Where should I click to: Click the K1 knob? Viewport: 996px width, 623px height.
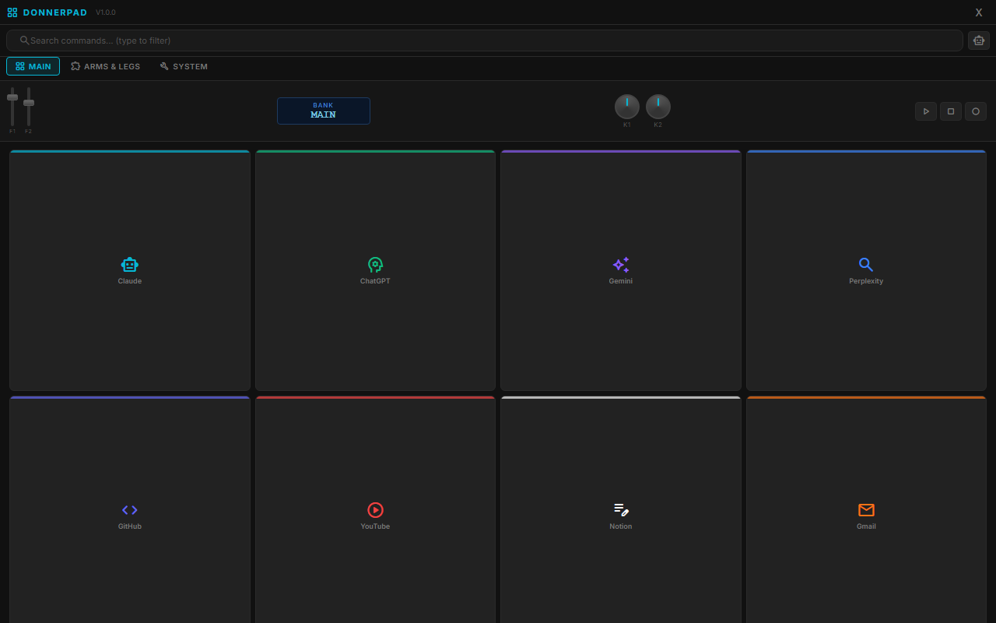[x=627, y=107]
